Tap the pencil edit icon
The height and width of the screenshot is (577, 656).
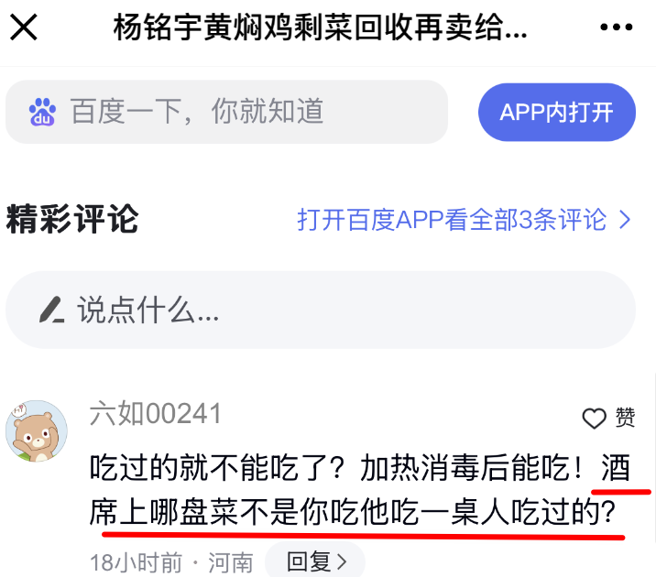52,310
